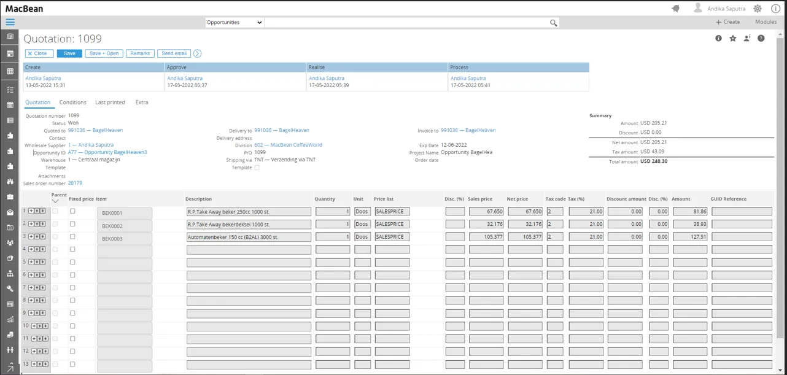Switch to the Last printed tab
The image size is (787, 375).
click(110, 102)
